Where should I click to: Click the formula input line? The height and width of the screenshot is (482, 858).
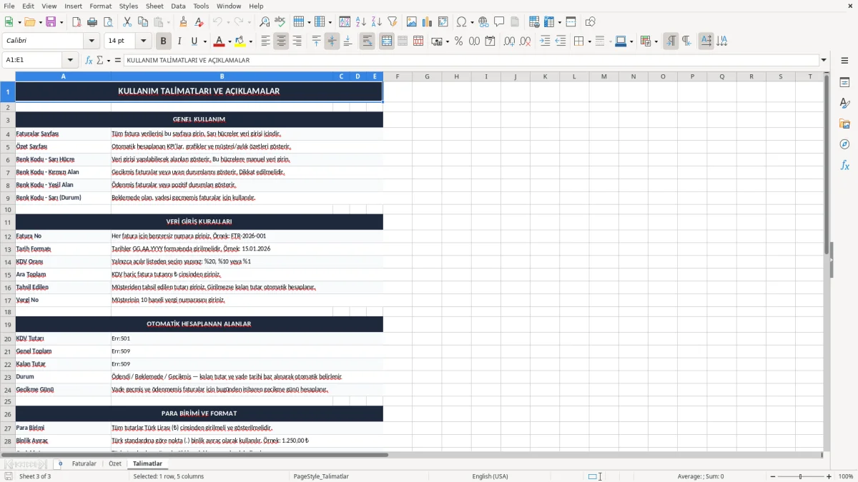tap(470, 61)
